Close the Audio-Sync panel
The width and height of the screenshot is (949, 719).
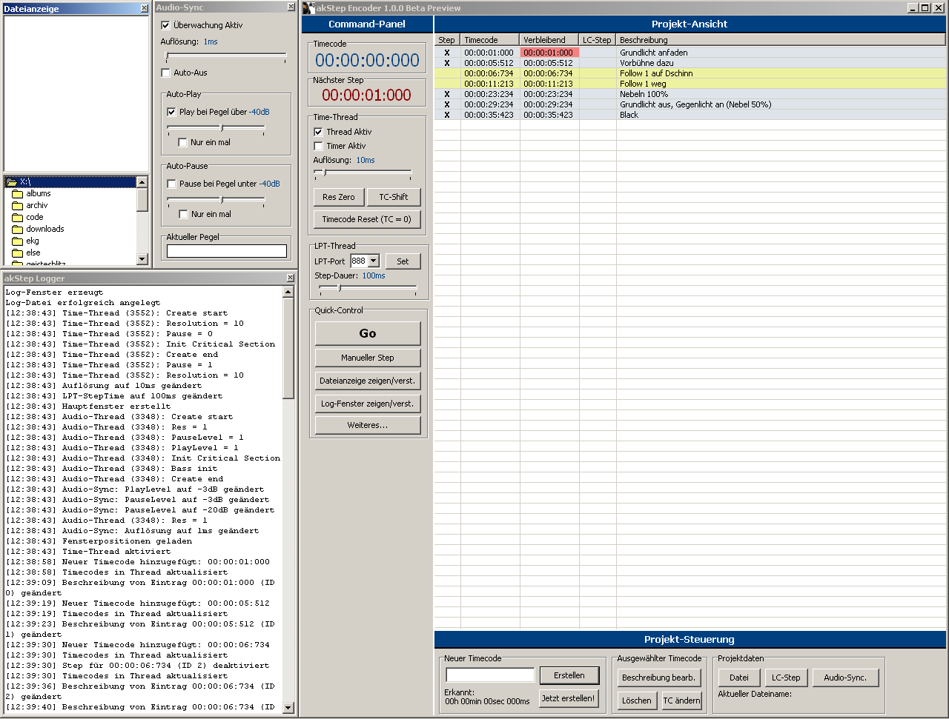coord(291,7)
